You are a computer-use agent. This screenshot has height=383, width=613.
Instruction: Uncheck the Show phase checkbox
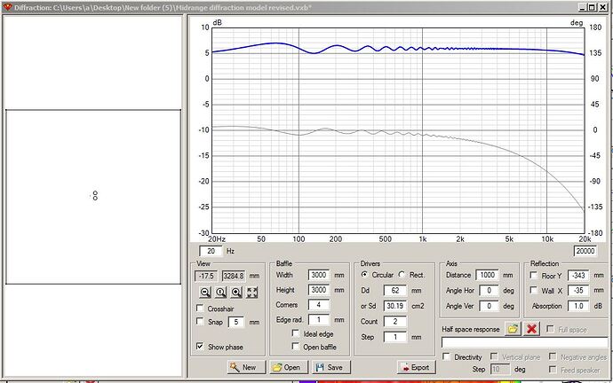[x=200, y=347]
